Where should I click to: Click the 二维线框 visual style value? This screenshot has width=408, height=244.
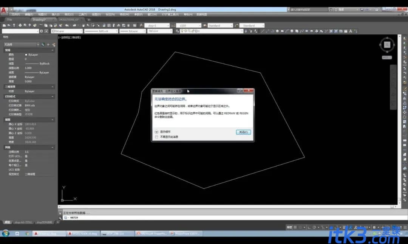[30, 174]
